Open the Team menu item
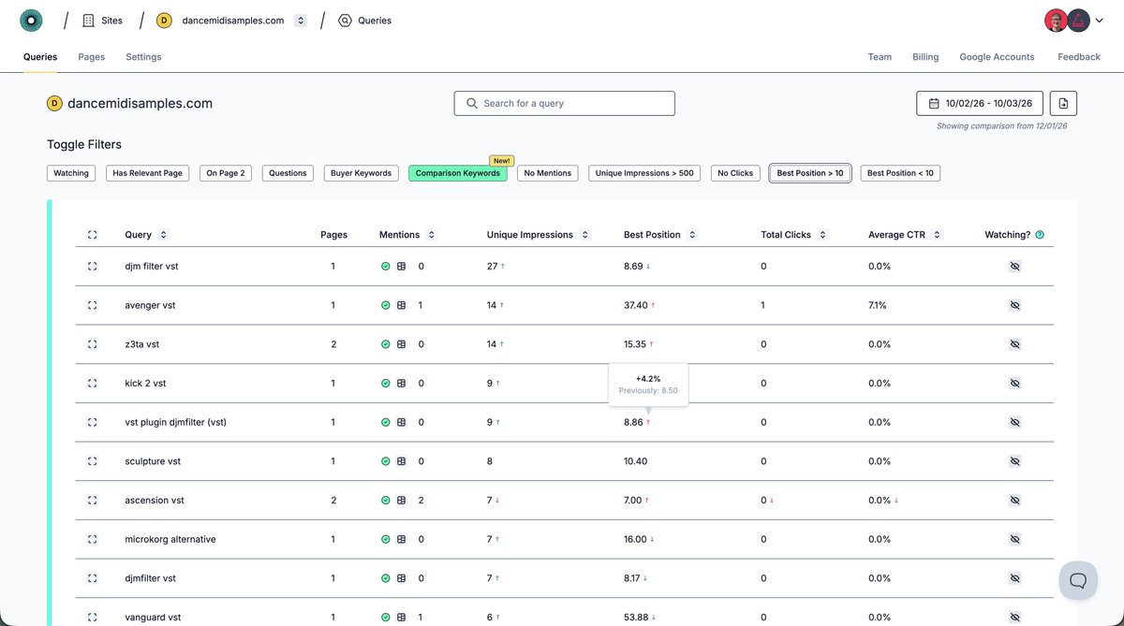The width and height of the screenshot is (1124, 626). coord(880,57)
